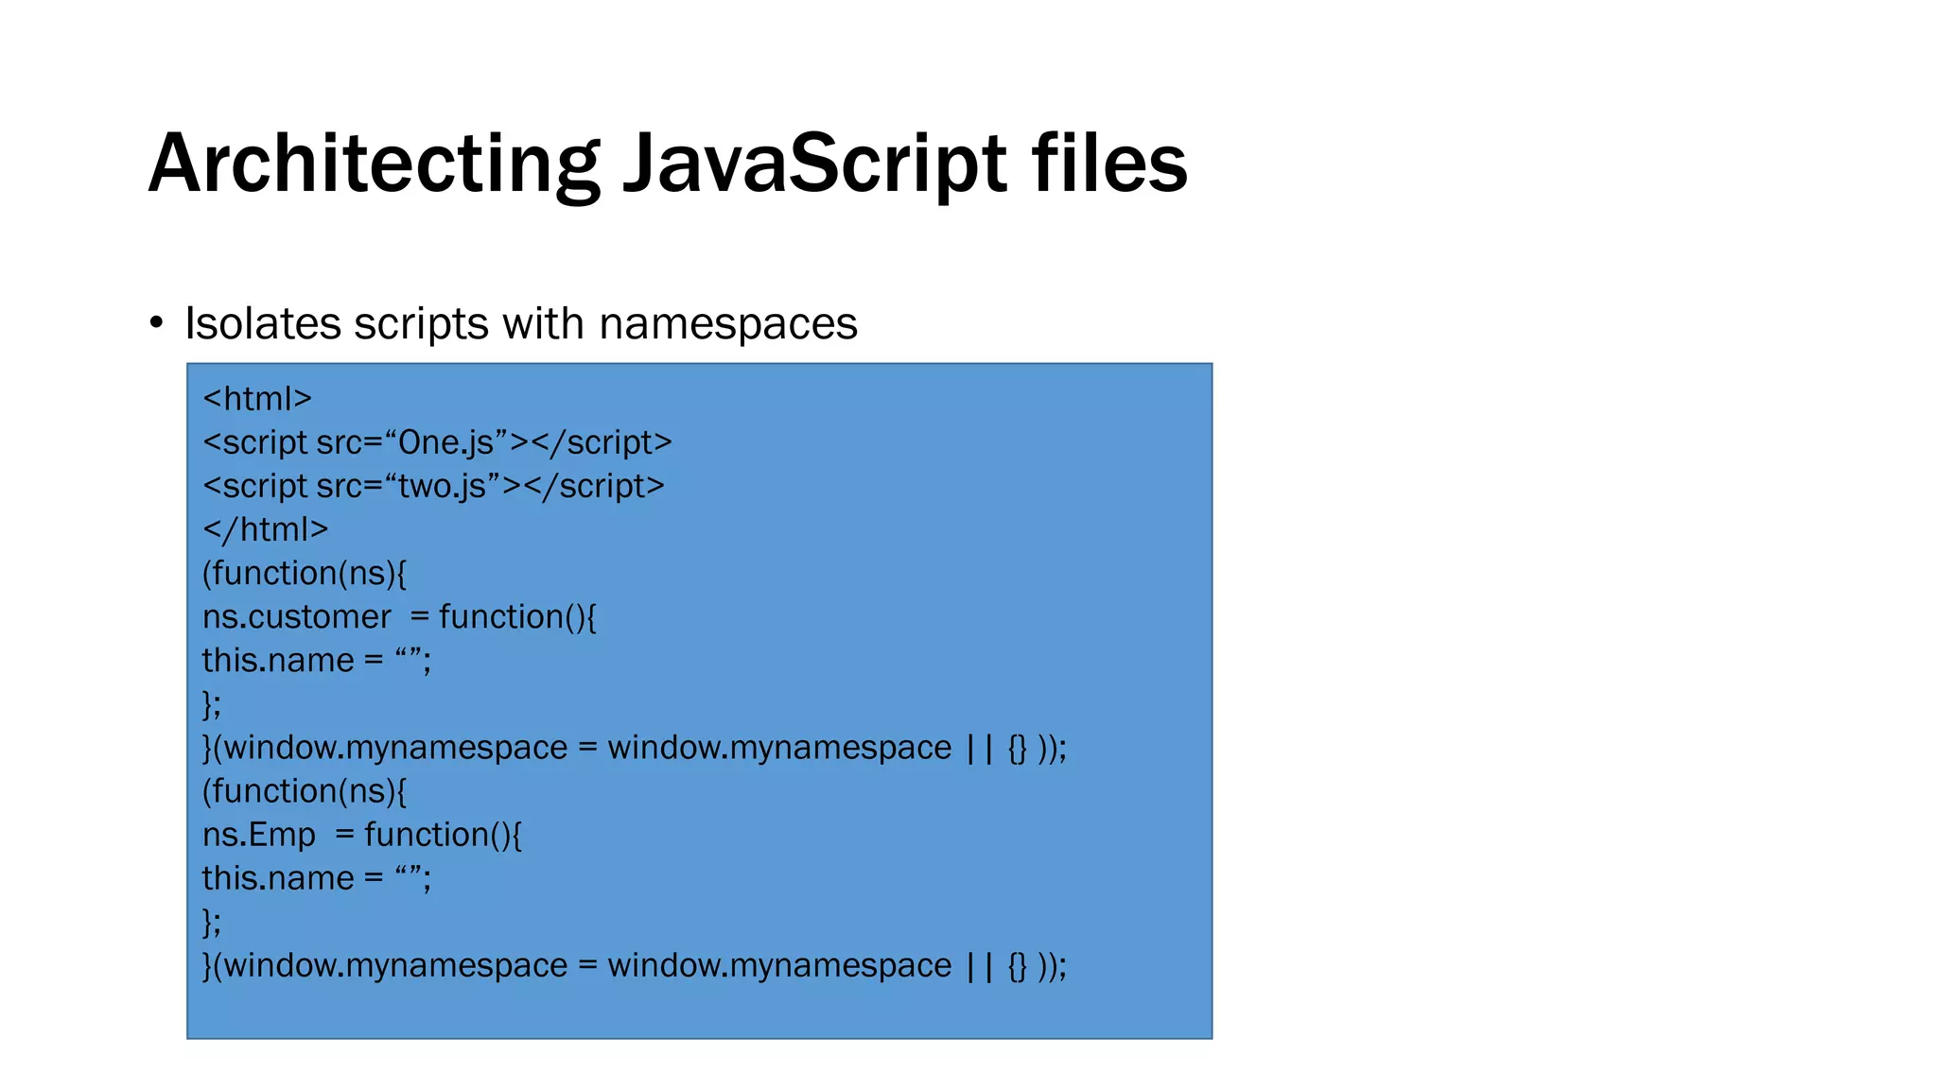Click the '</html>' closing tag line
Viewport: 1937px width, 1089px height.
pos(266,528)
